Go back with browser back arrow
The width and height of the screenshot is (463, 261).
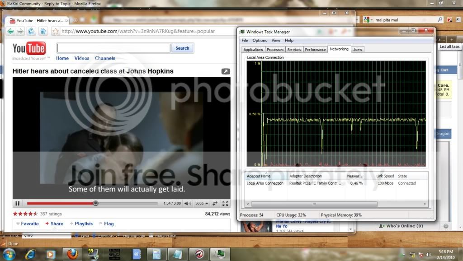[x=11, y=31]
